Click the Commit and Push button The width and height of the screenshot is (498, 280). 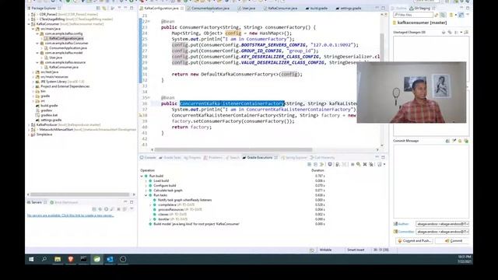click(415, 241)
